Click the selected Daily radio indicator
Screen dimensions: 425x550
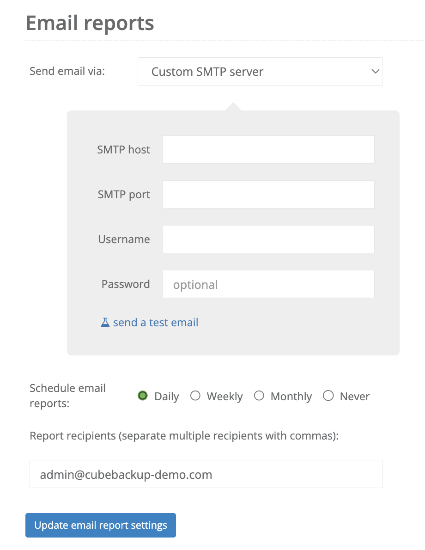pyautogui.click(x=142, y=396)
